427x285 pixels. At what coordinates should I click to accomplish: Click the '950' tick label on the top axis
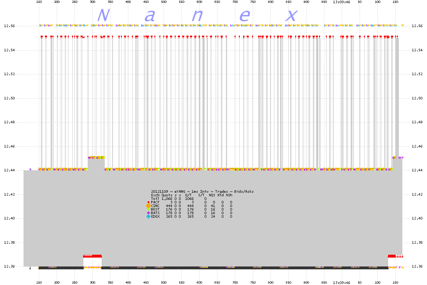[324, 2]
